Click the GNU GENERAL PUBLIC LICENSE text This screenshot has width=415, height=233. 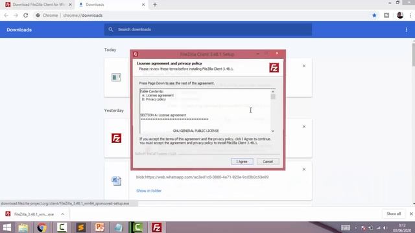[x=196, y=131]
